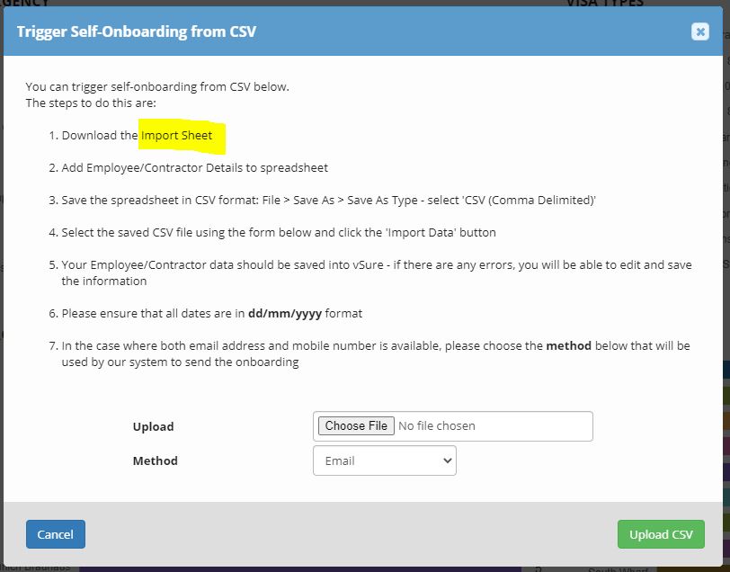730x572 pixels.
Task: Click the bold Upload field label
Action: 153,426
